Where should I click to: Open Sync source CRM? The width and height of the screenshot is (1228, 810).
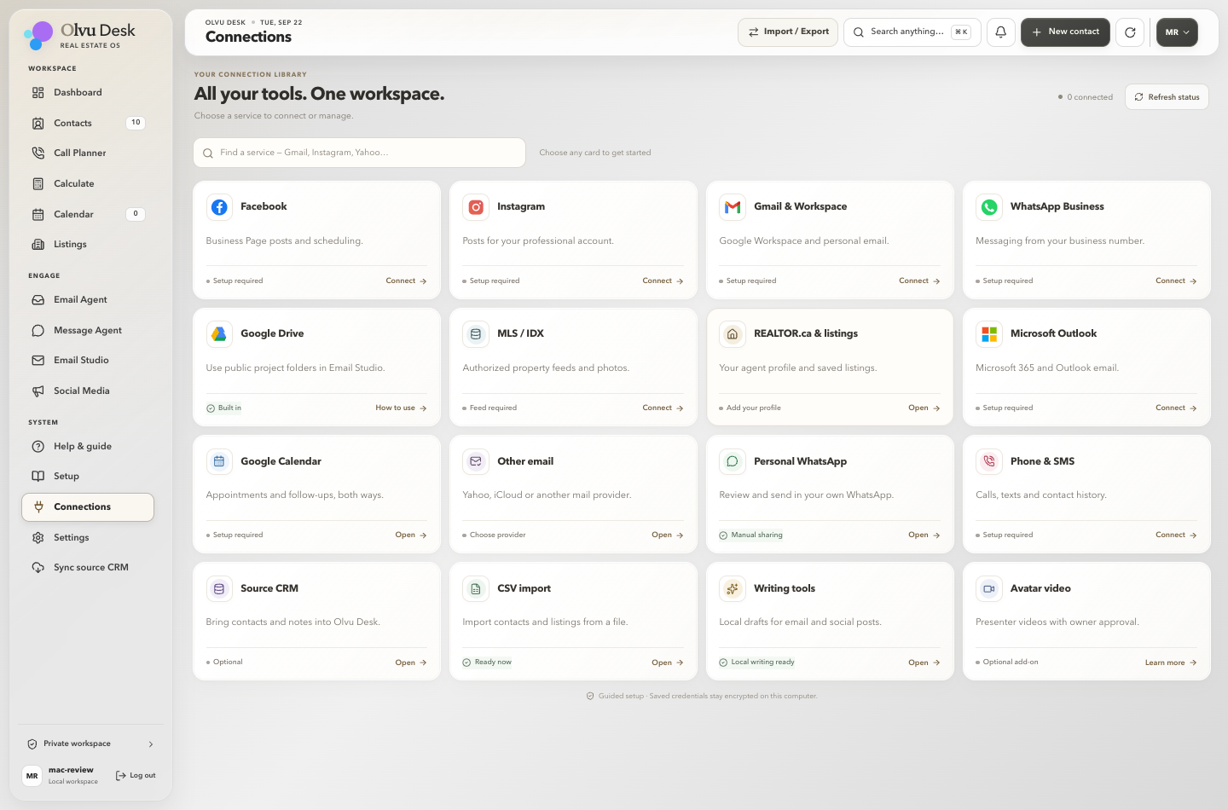tap(88, 568)
